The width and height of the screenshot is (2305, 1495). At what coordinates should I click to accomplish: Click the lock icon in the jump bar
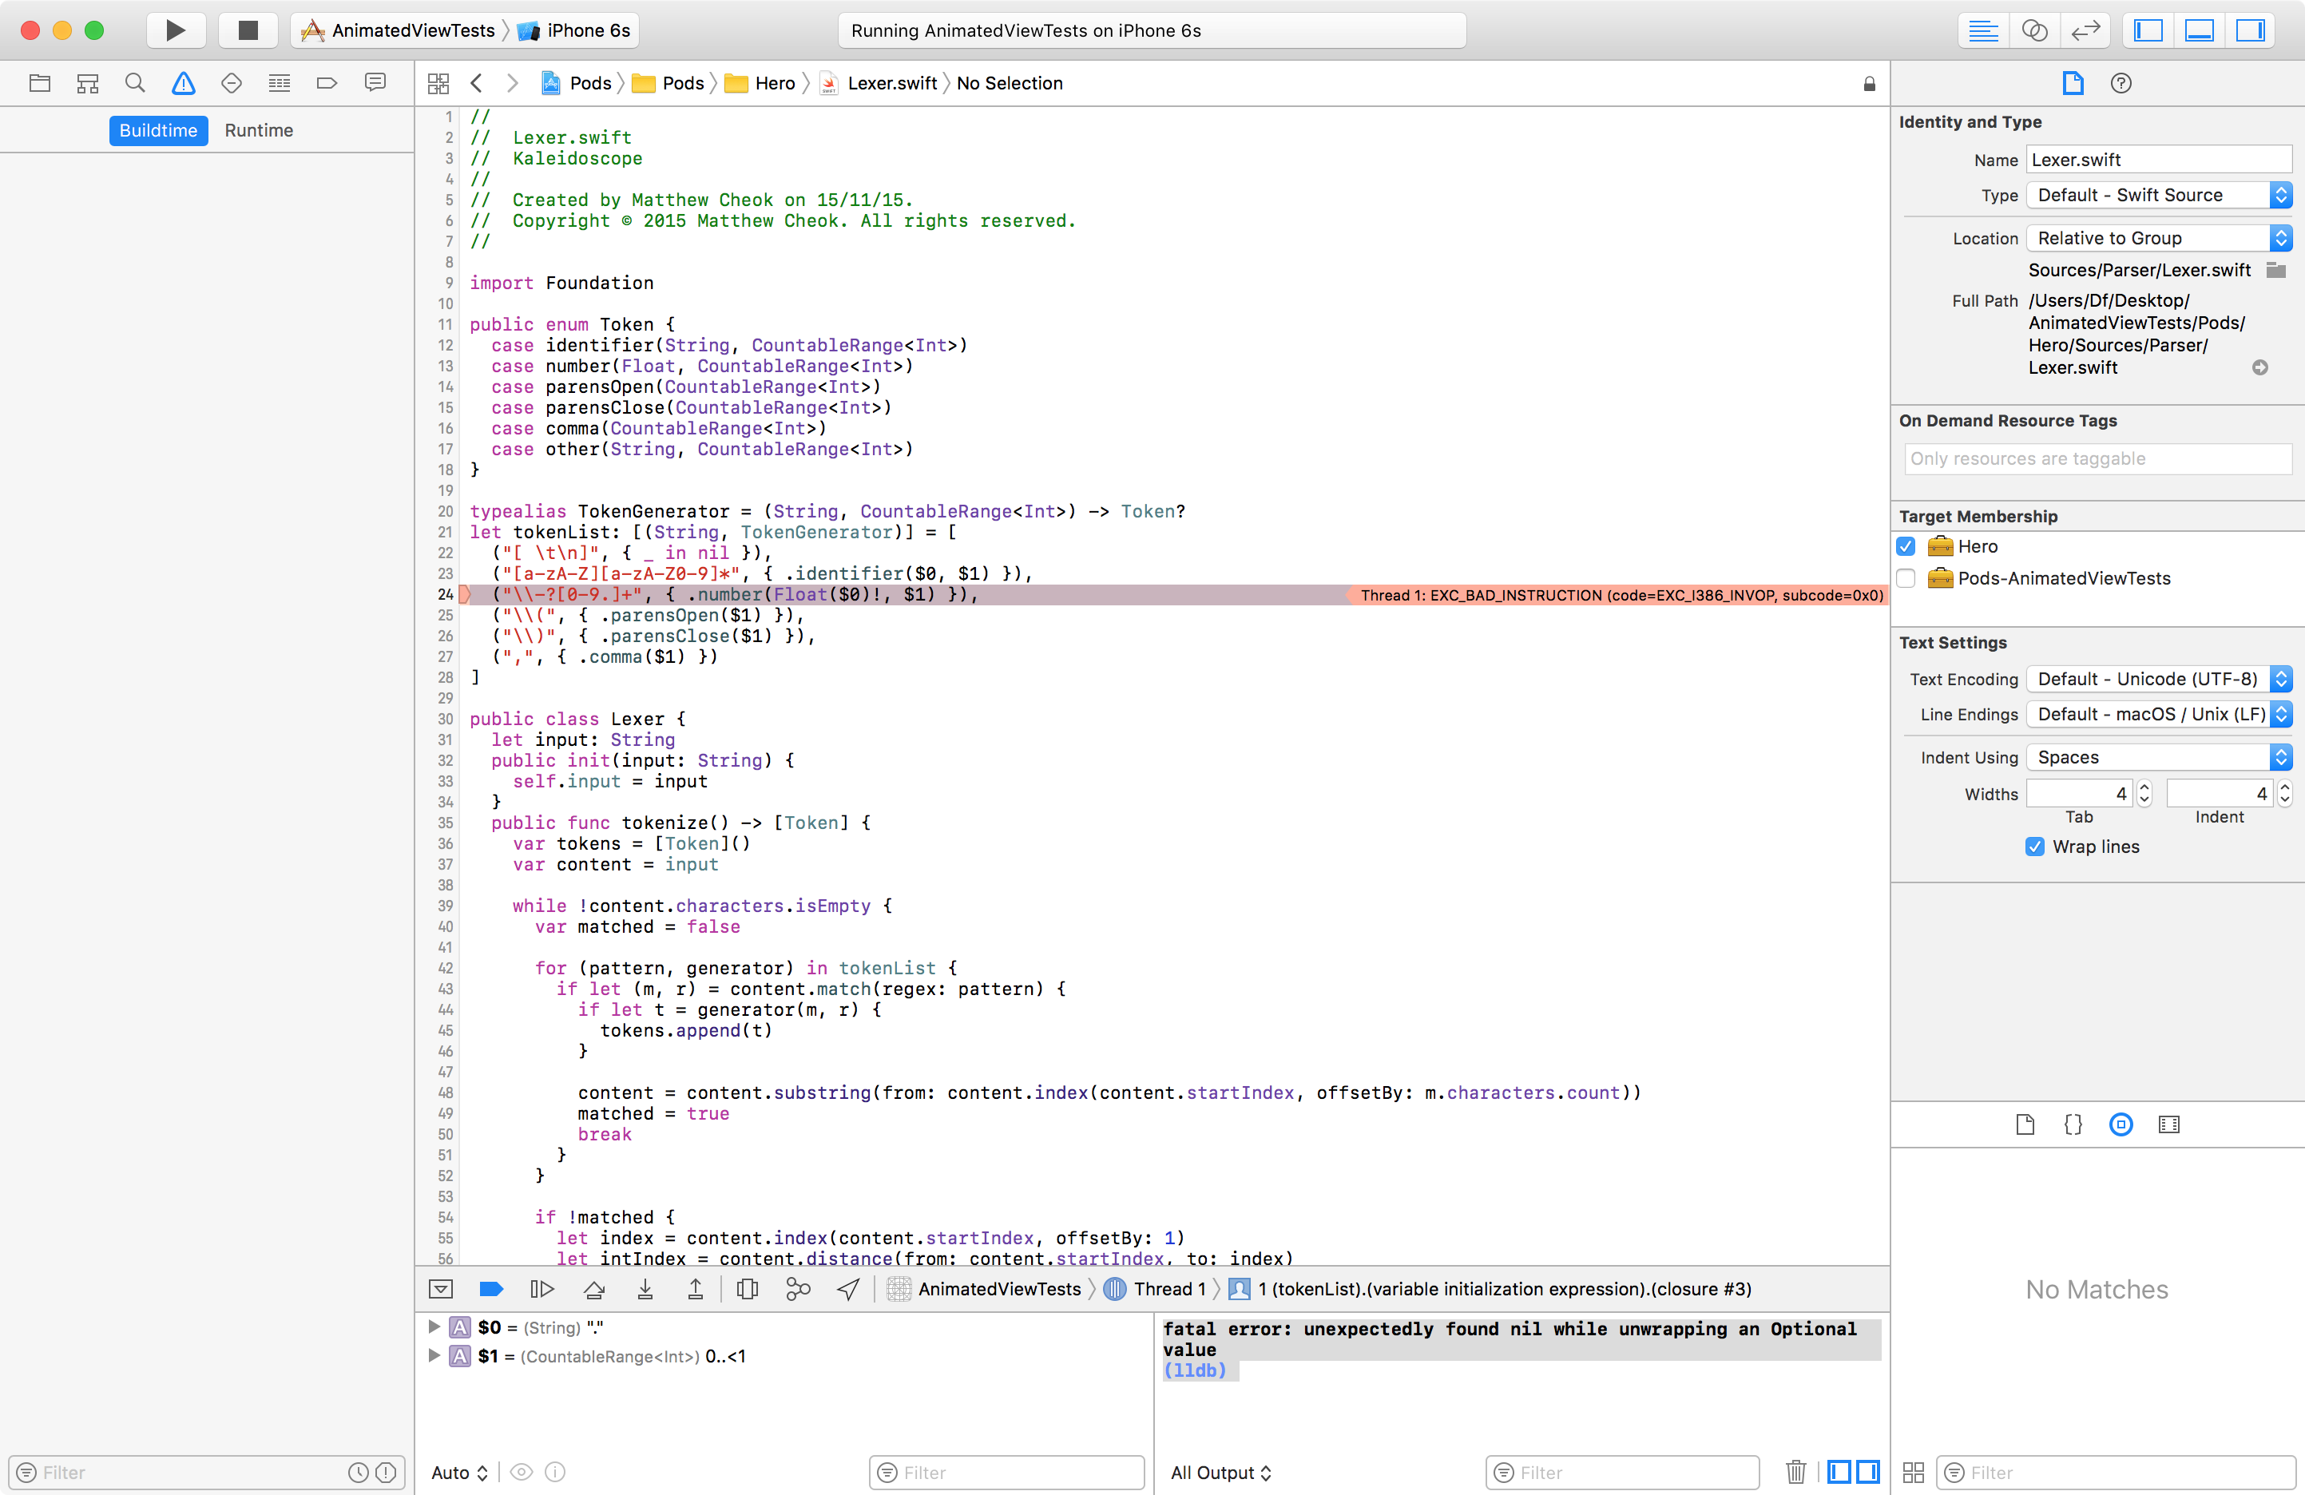click(1869, 84)
